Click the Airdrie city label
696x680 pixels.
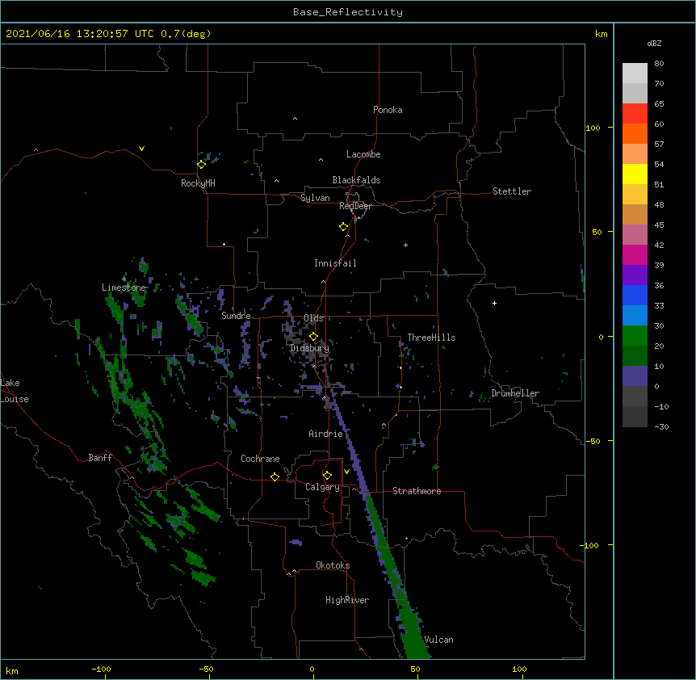(325, 434)
